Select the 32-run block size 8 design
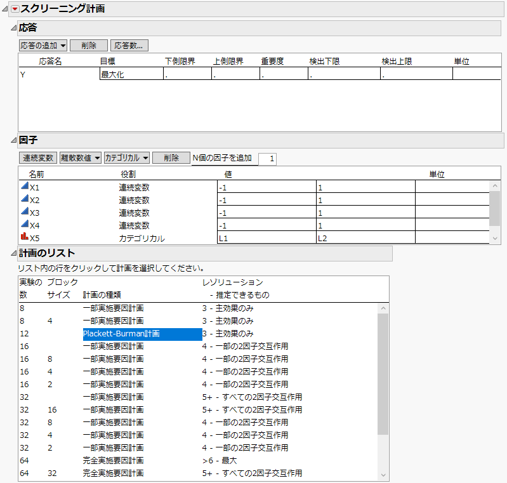The height and width of the screenshot is (483, 507). pos(197,422)
